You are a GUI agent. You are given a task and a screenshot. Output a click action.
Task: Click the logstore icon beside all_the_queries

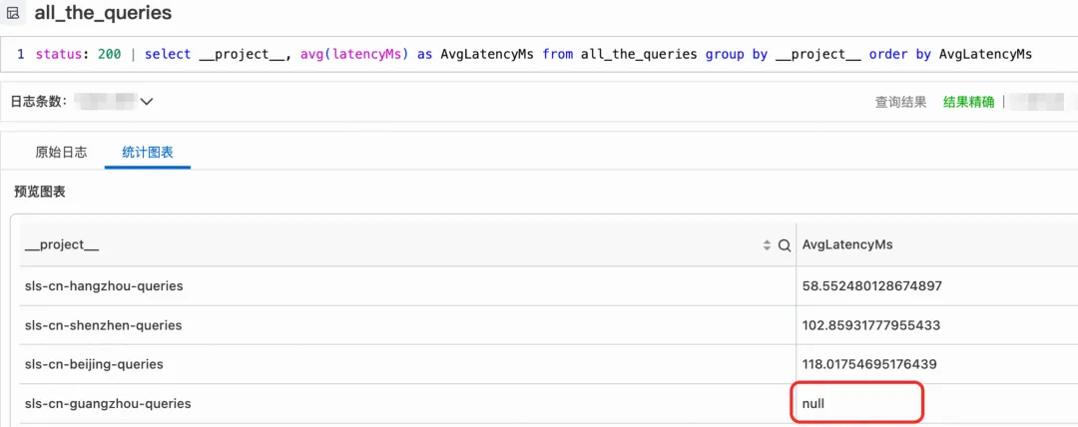click(x=13, y=14)
